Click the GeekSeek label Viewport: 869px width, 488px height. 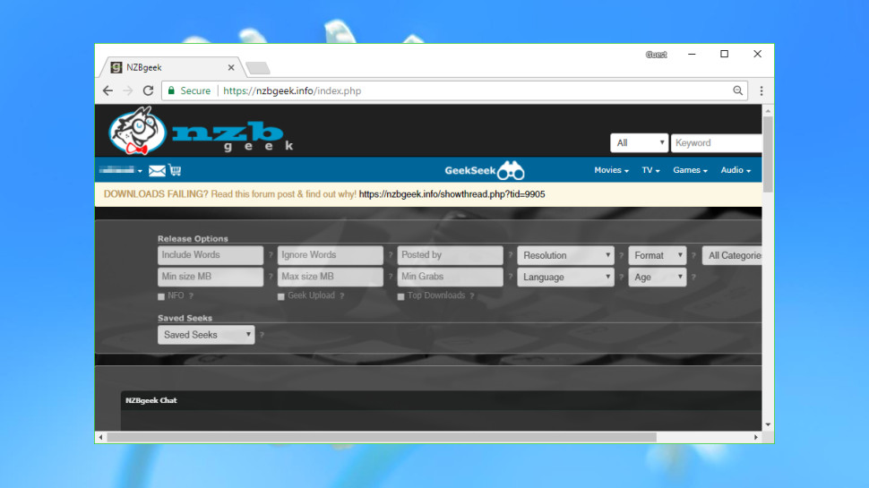[x=470, y=171]
